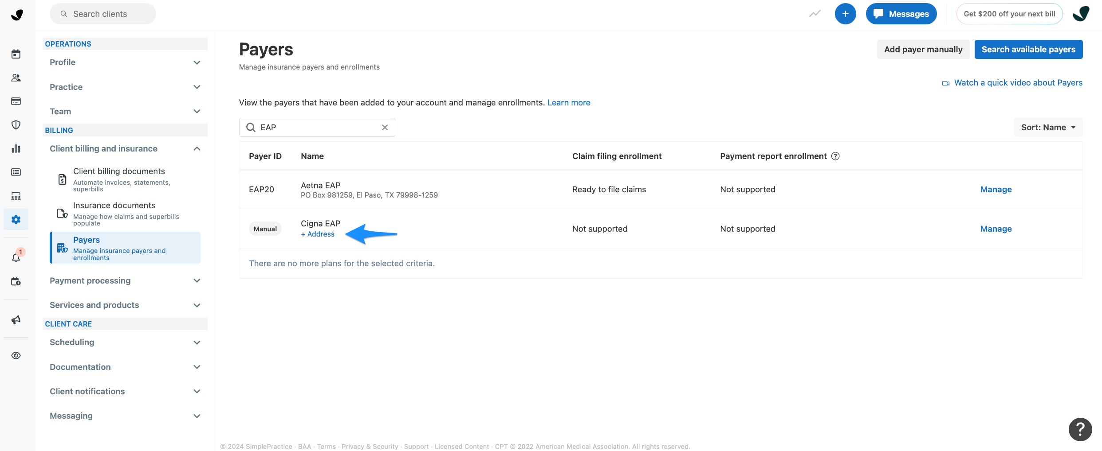Click the Learn more link
Screen dimensions: 1102x451
569,102
